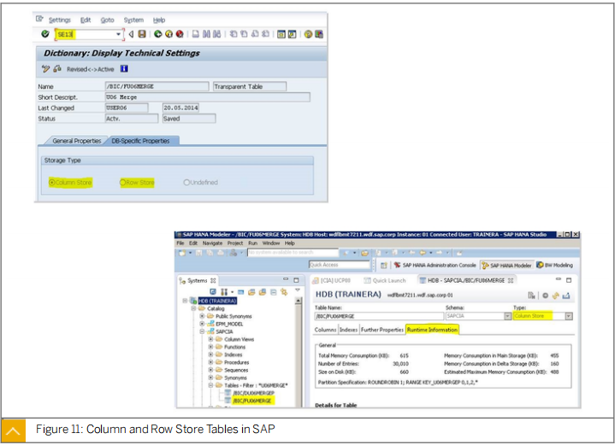Switch to the Runtime Information tab

pos(432,330)
